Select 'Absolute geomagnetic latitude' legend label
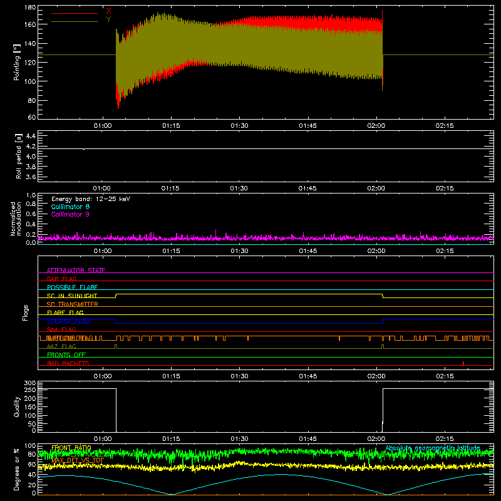The height and width of the screenshot is (501, 501). (x=433, y=448)
